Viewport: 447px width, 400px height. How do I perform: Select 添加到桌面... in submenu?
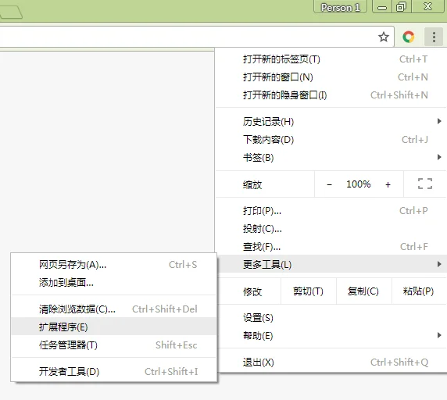click(113, 283)
